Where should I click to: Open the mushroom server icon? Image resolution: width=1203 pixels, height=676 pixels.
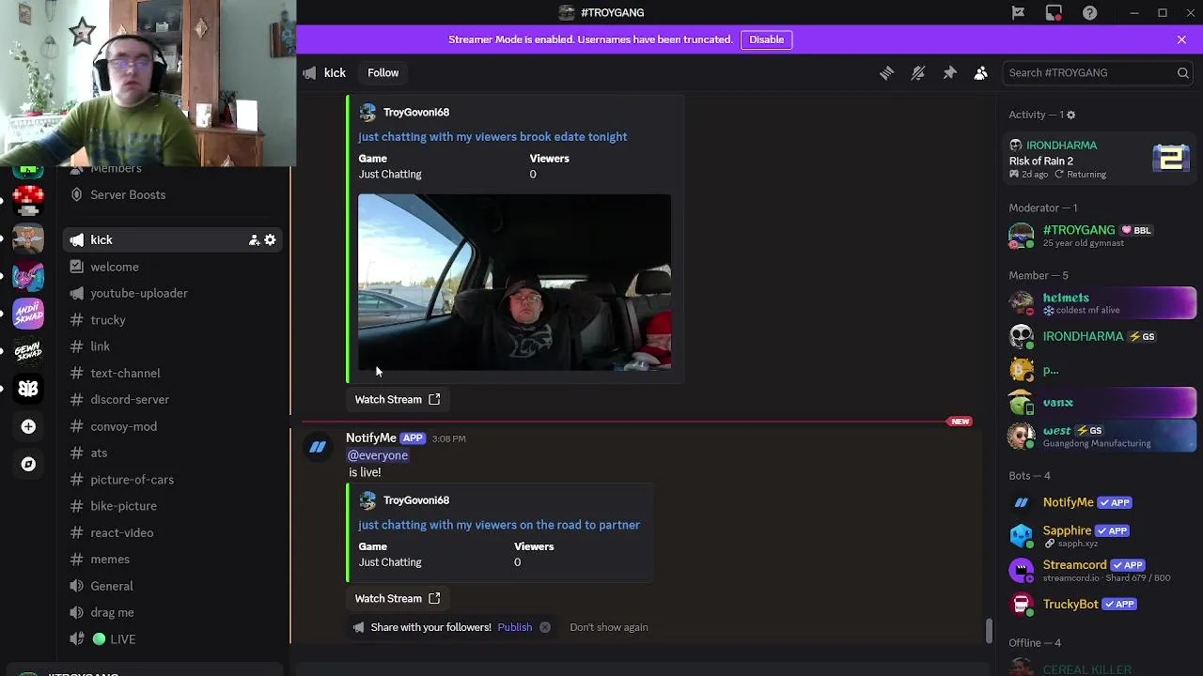point(28,200)
